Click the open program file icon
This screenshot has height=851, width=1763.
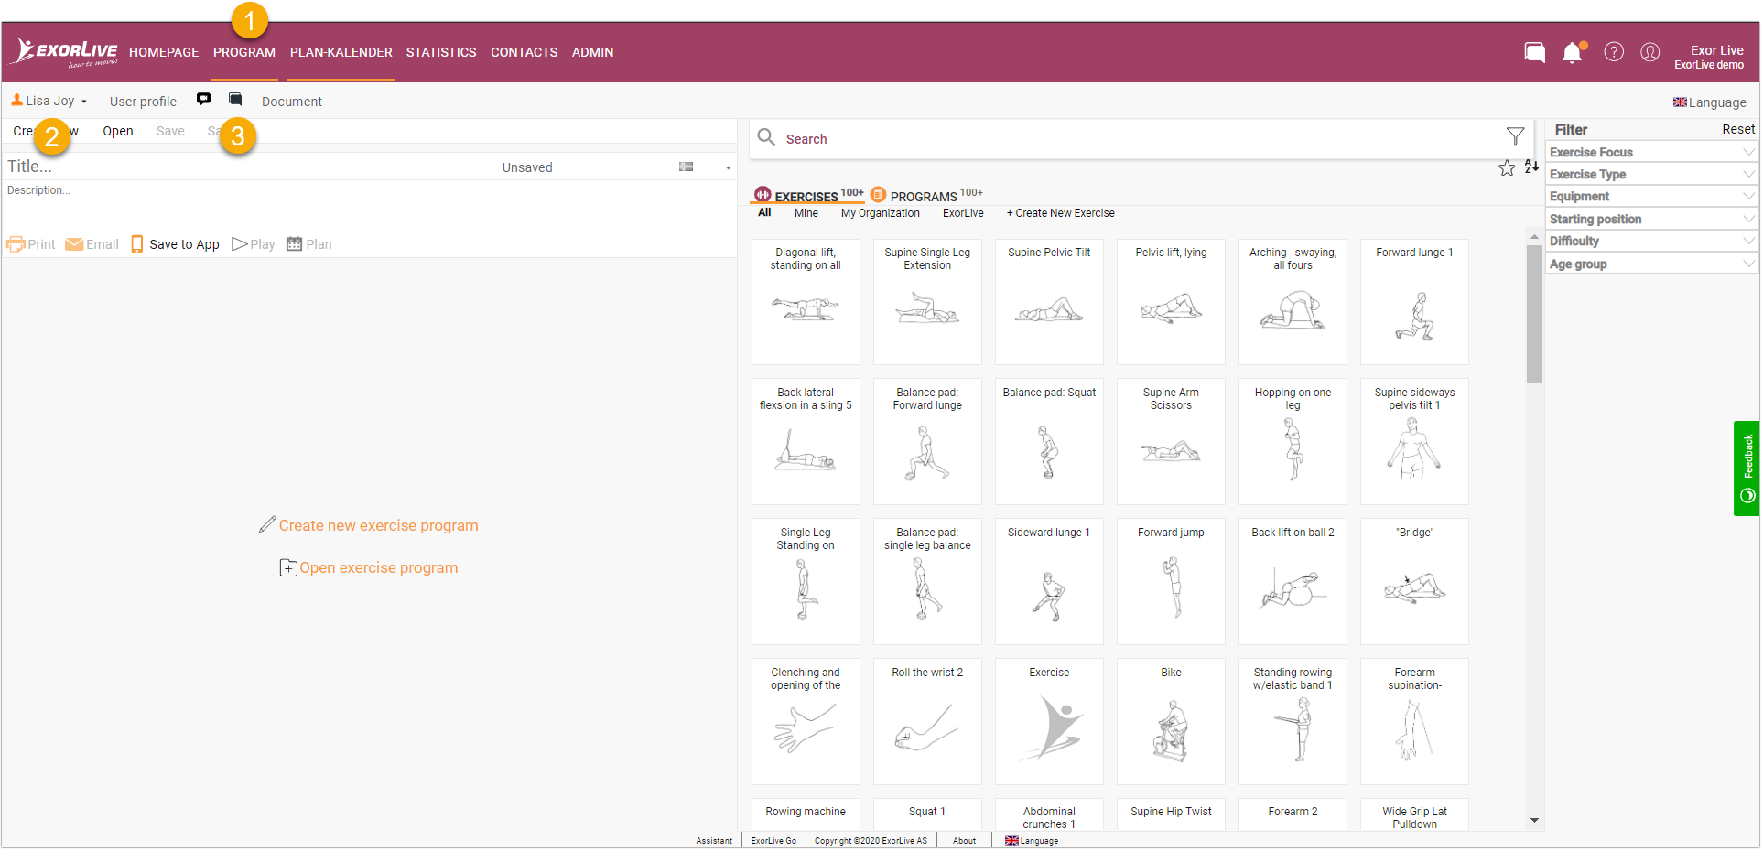[x=288, y=567]
